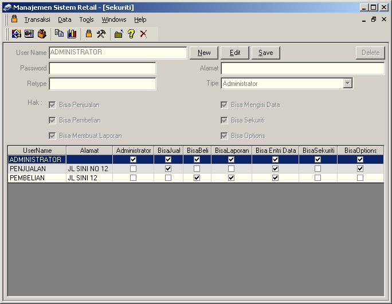The width and height of the screenshot is (392, 304).
Task: Click the open padlock logout icon
Action: pyautogui.click(x=119, y=34)
